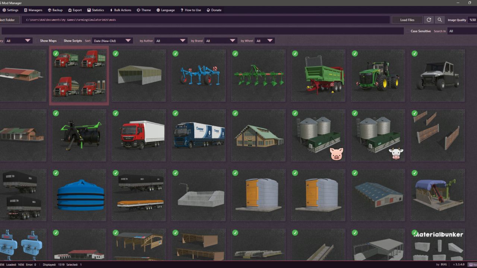Select the blue-roofed long barn mod
This screenshot has width=477, height=268.
tap(378, 195)
